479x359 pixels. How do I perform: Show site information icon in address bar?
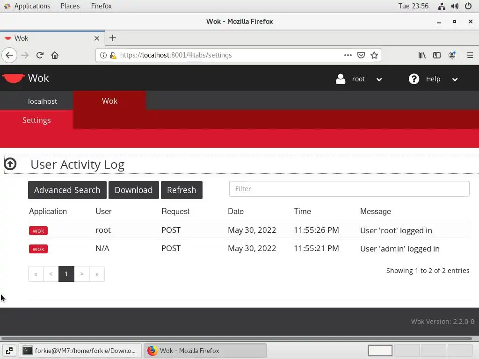(x=103, y=55)
